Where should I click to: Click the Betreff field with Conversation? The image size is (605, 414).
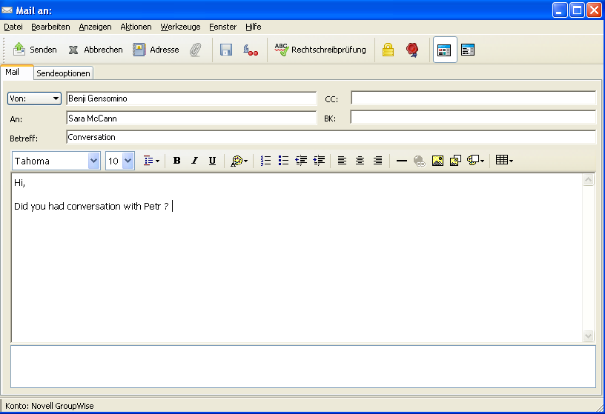(331, 137)
